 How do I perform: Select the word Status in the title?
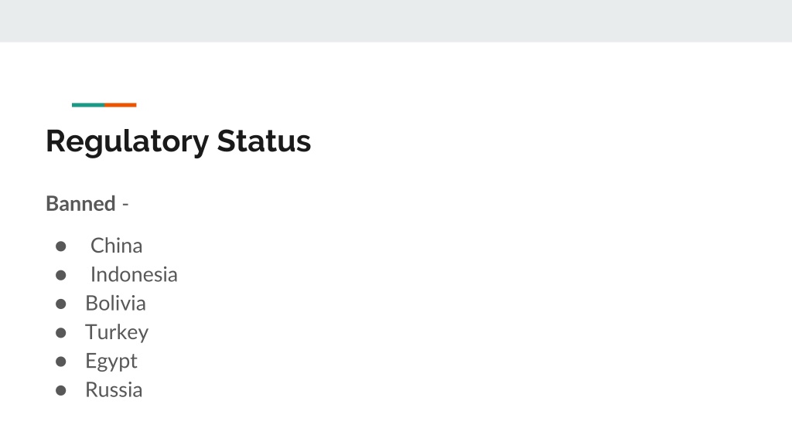264,141
